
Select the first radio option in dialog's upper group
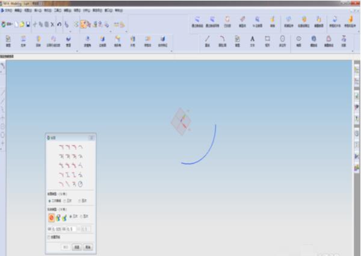50,201
